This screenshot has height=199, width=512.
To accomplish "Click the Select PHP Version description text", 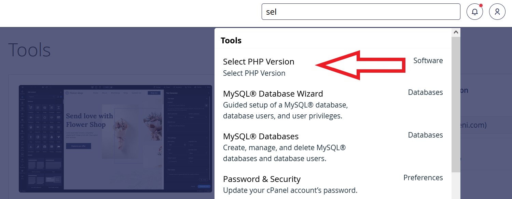I will pos(254,73).
